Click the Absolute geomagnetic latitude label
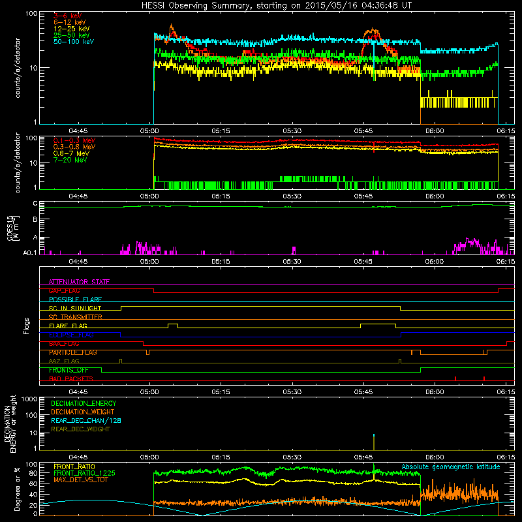 pos(451,467)
